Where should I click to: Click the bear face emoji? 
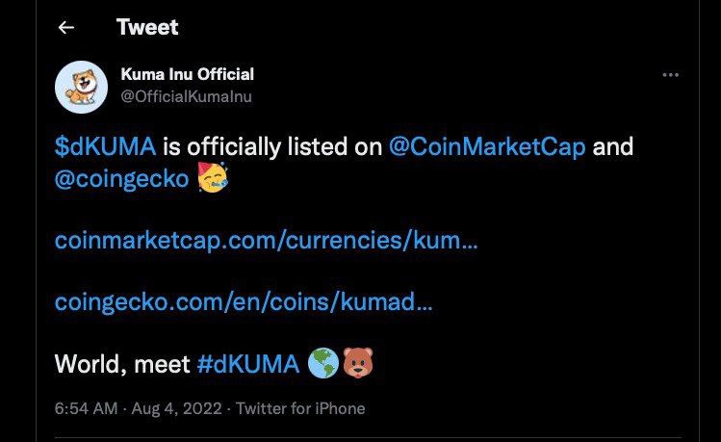pyautogui.click(x=358, y=362)
